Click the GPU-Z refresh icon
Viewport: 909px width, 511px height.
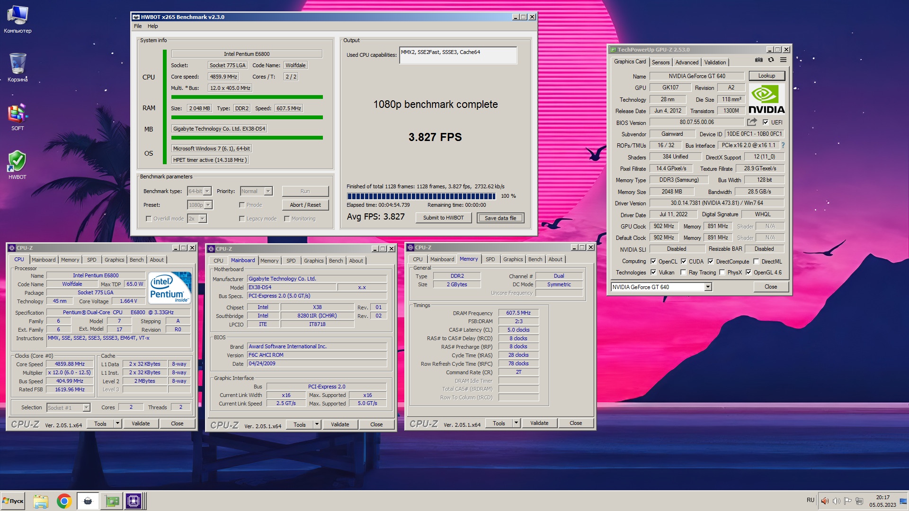click(x=771, y=60)
